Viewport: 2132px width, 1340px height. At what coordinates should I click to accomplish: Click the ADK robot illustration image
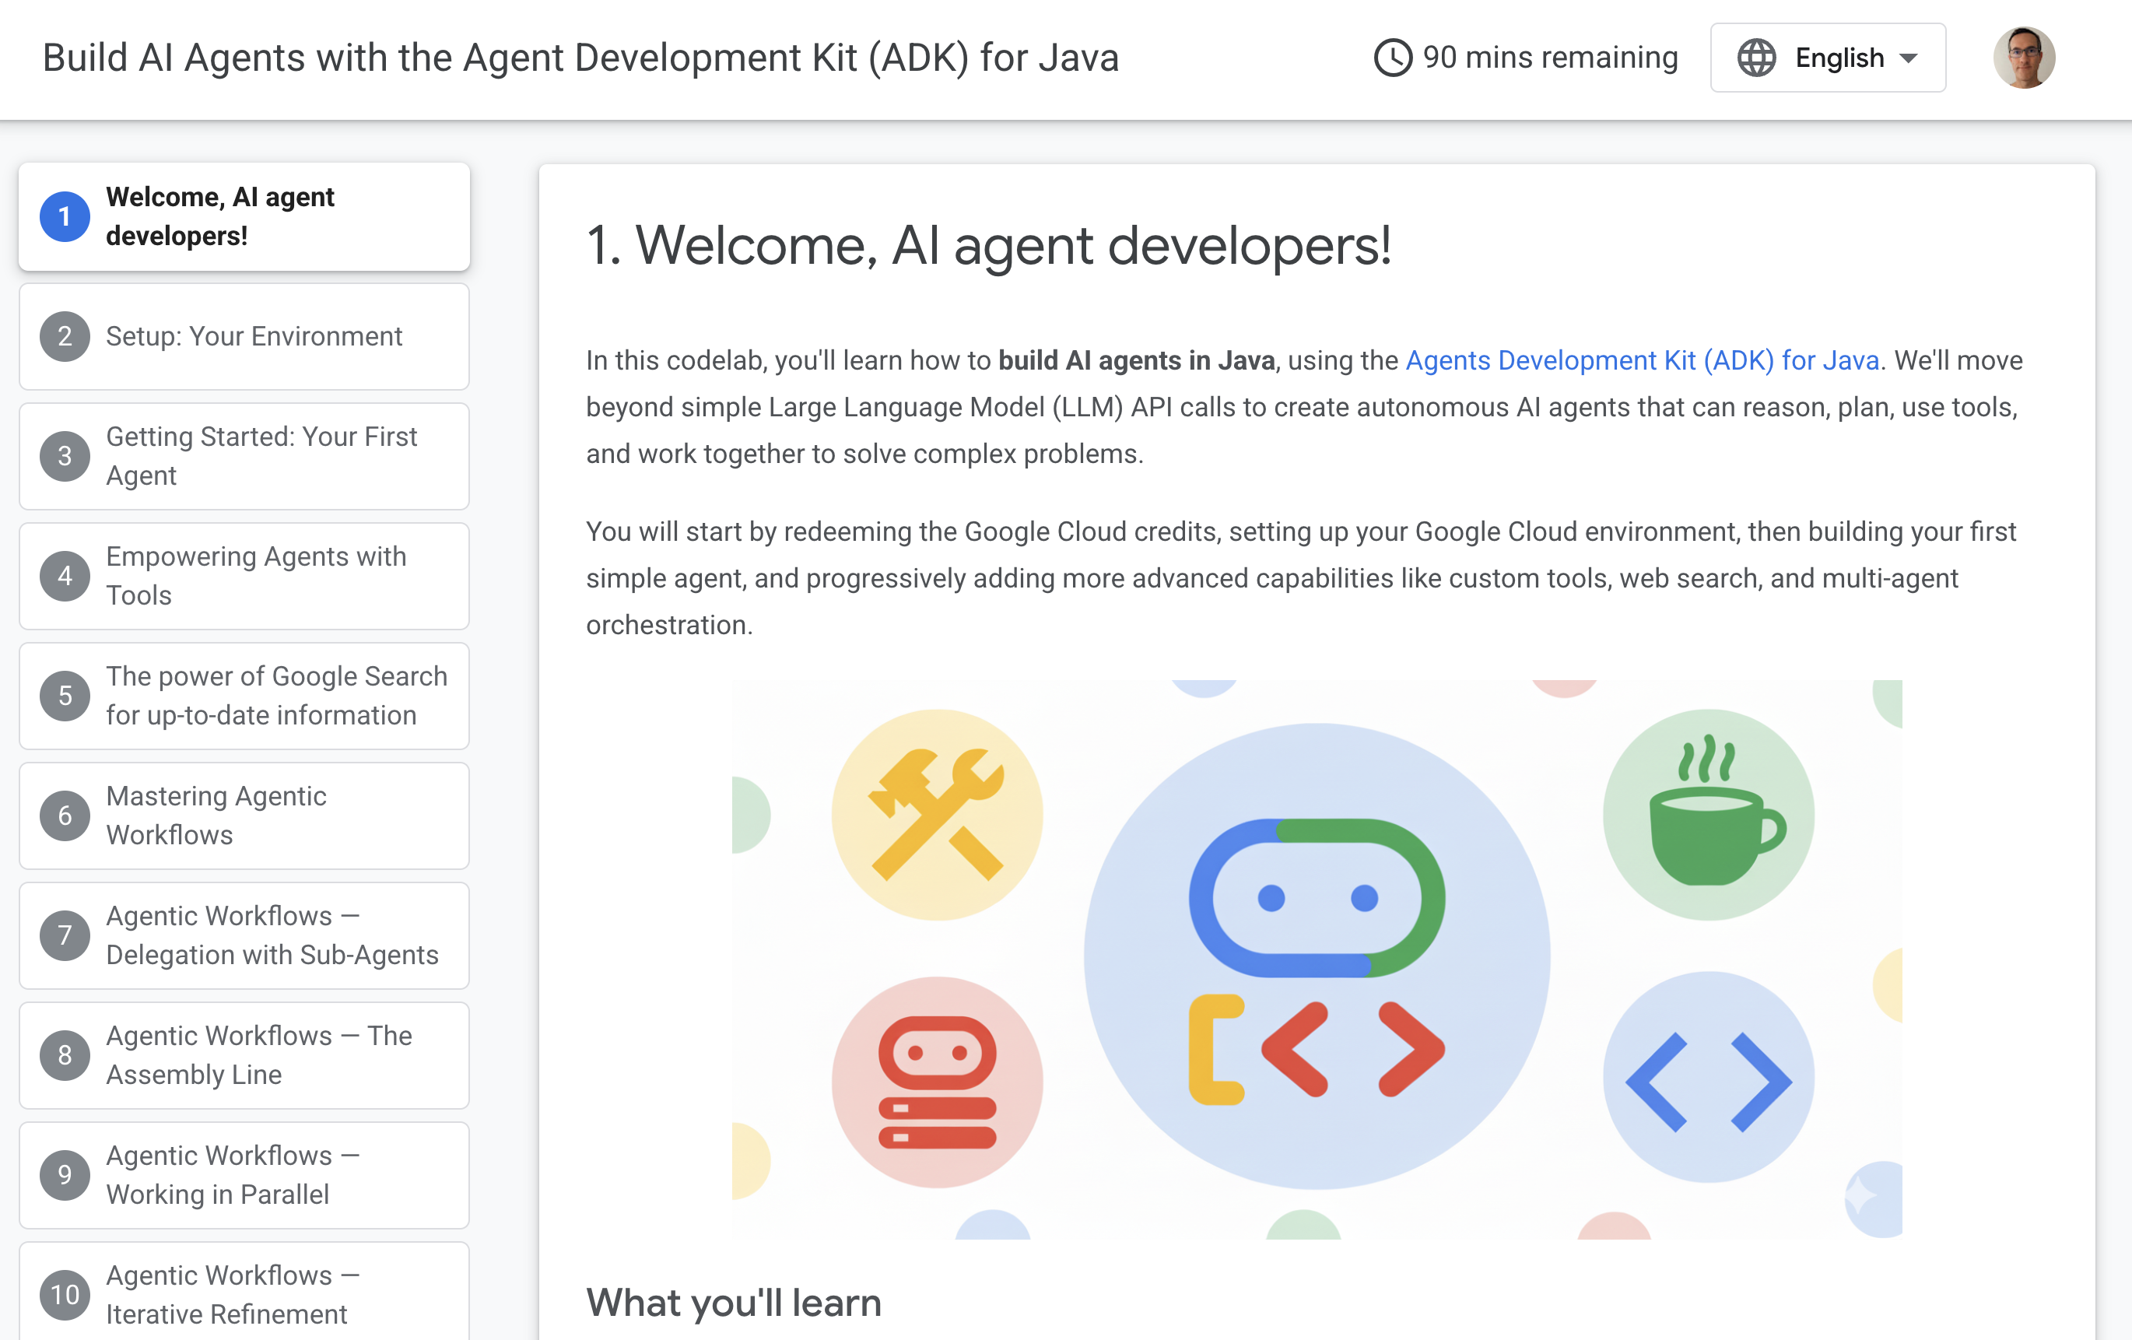[x=1317, y=958]
